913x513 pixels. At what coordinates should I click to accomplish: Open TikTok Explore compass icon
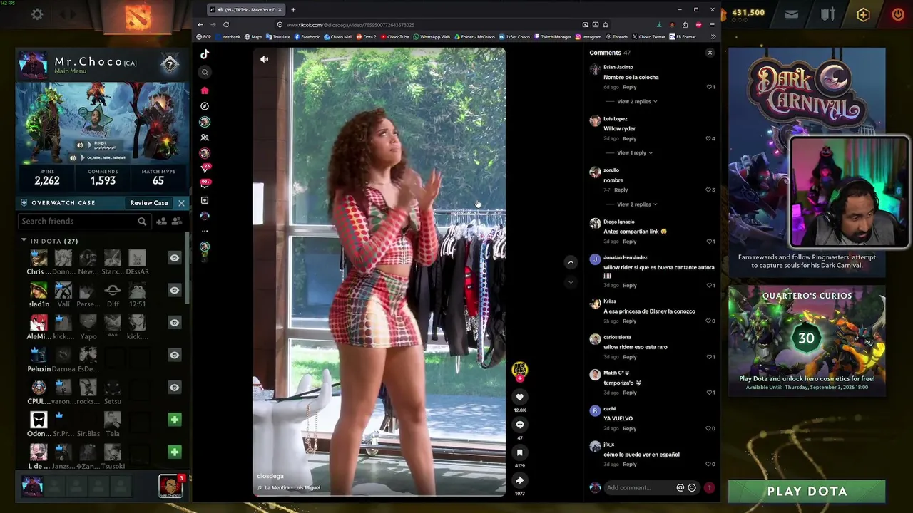click(205, 106)
